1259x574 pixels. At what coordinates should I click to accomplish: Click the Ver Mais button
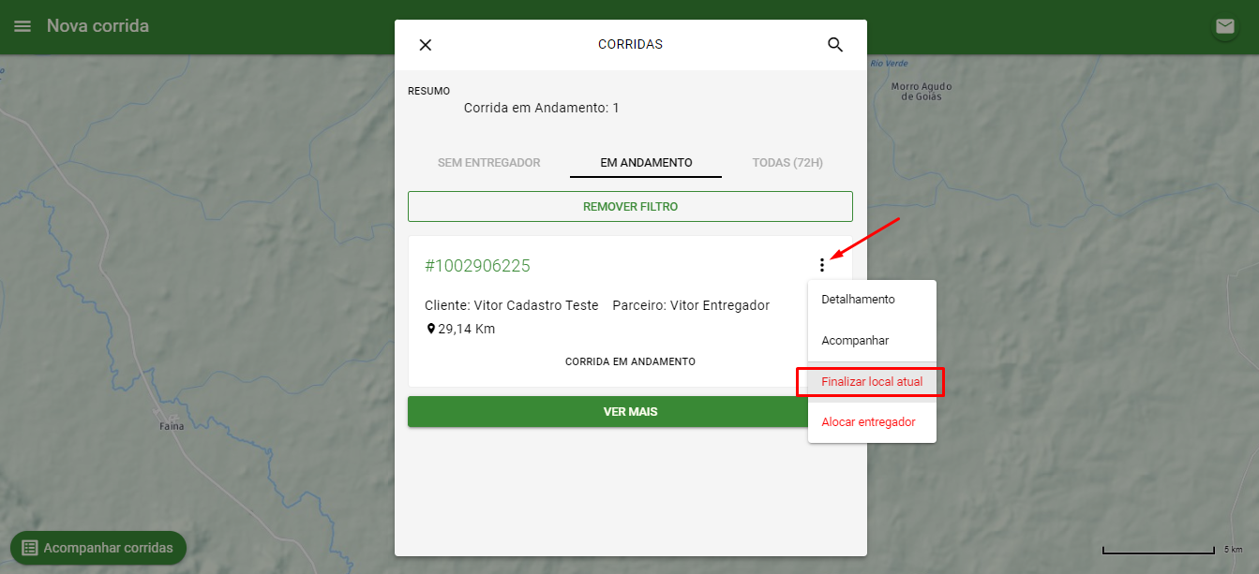coord(630,412)
